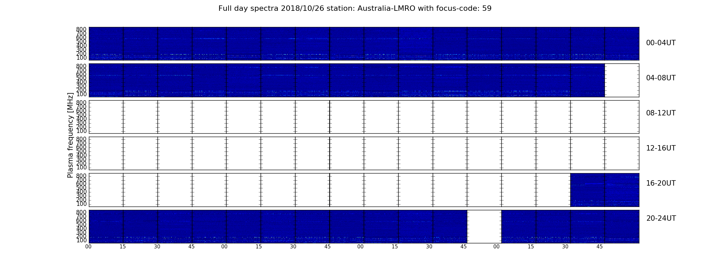
Task: Click the 16-20UT row label
Action: click(x=661, y=183)
